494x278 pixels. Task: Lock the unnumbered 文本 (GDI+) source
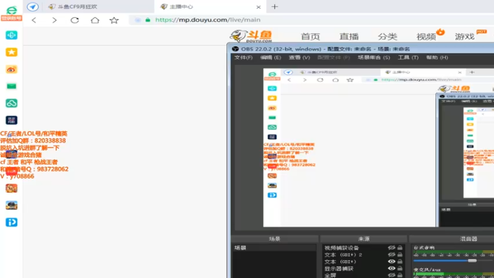[400, 261]
